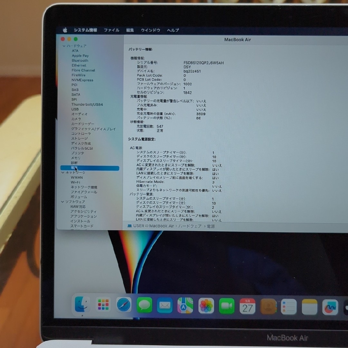
Task: Select ATA in the sidebar
Action: pyautogui.click(x=75, y=51)
